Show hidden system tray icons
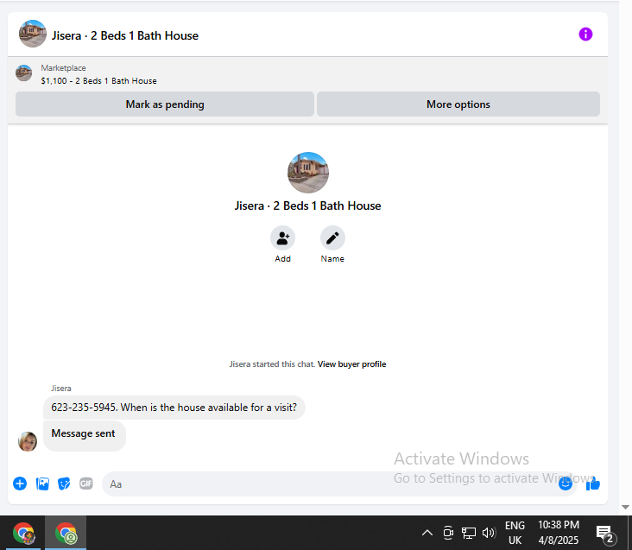The height and width of the screenshot is (550, 632). tap(427, 533)
